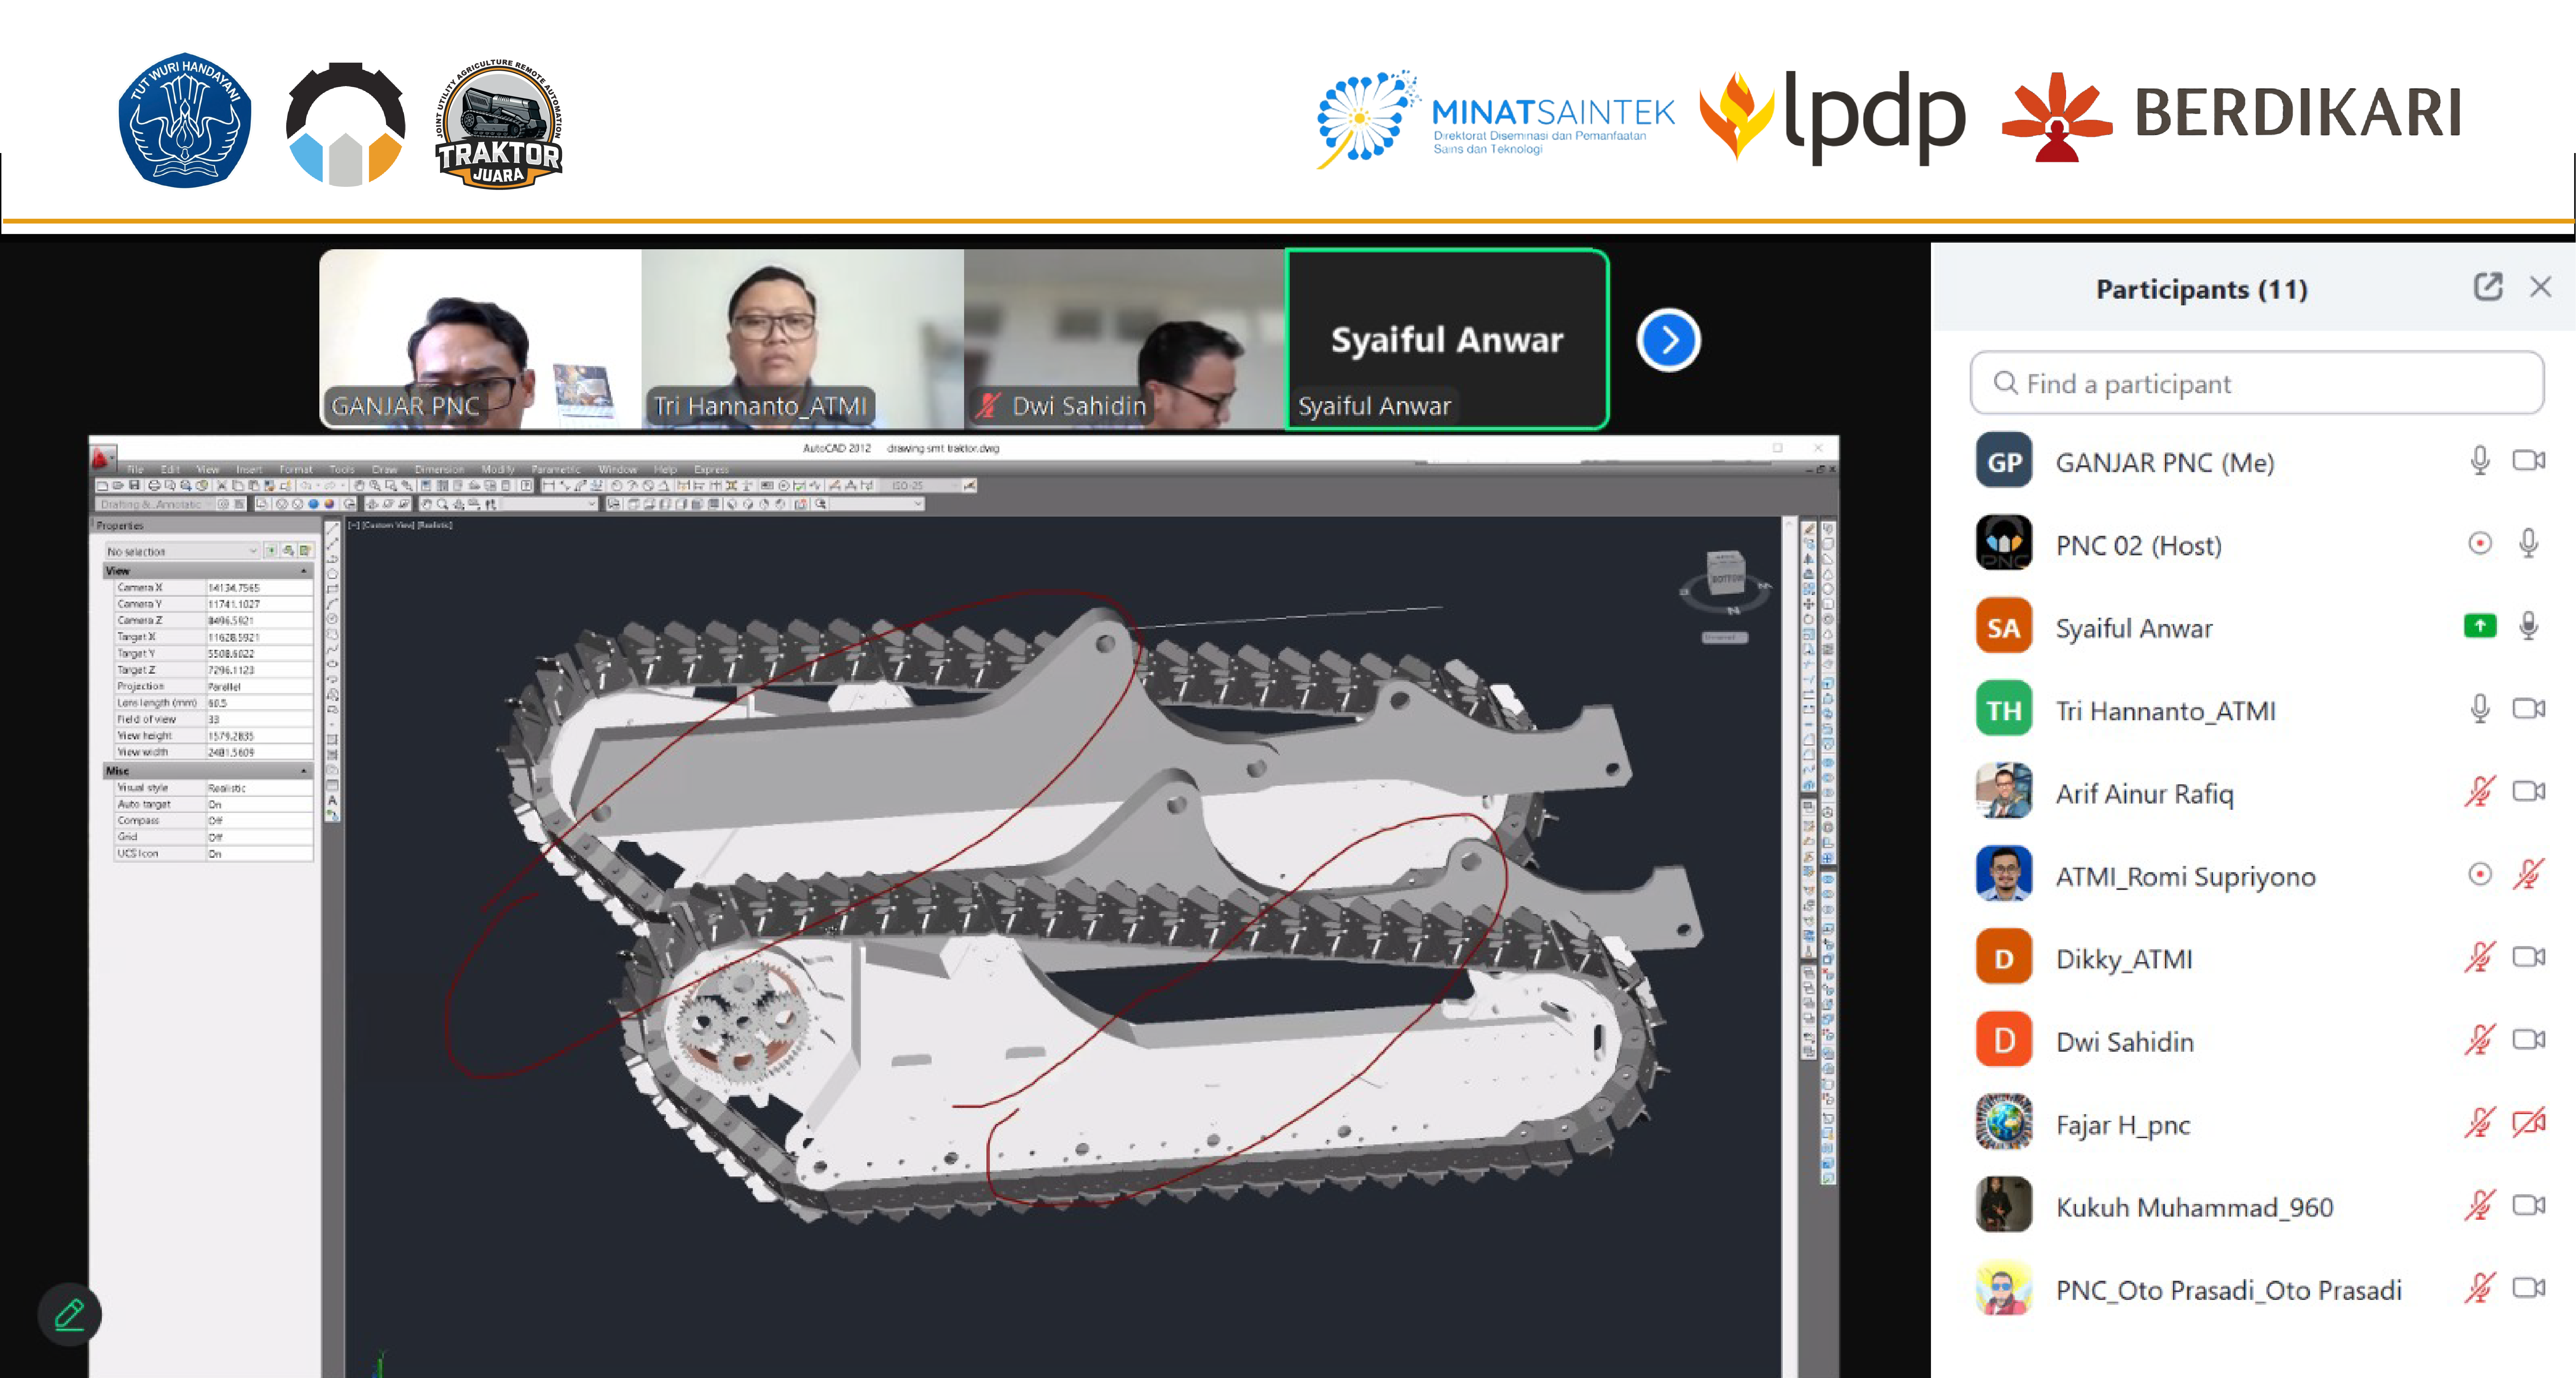Open the Drafting & Annotation workspace dropdown

155,504
